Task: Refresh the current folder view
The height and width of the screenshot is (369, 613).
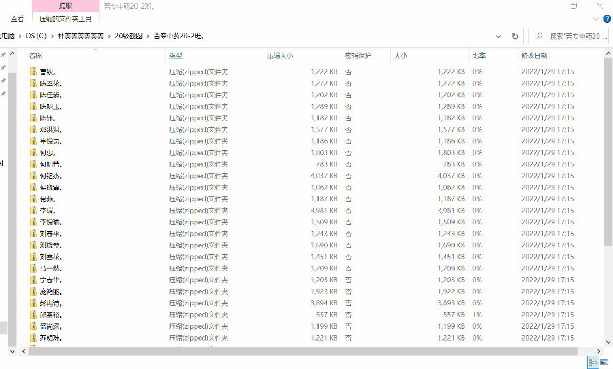Action: click(515, 36)
